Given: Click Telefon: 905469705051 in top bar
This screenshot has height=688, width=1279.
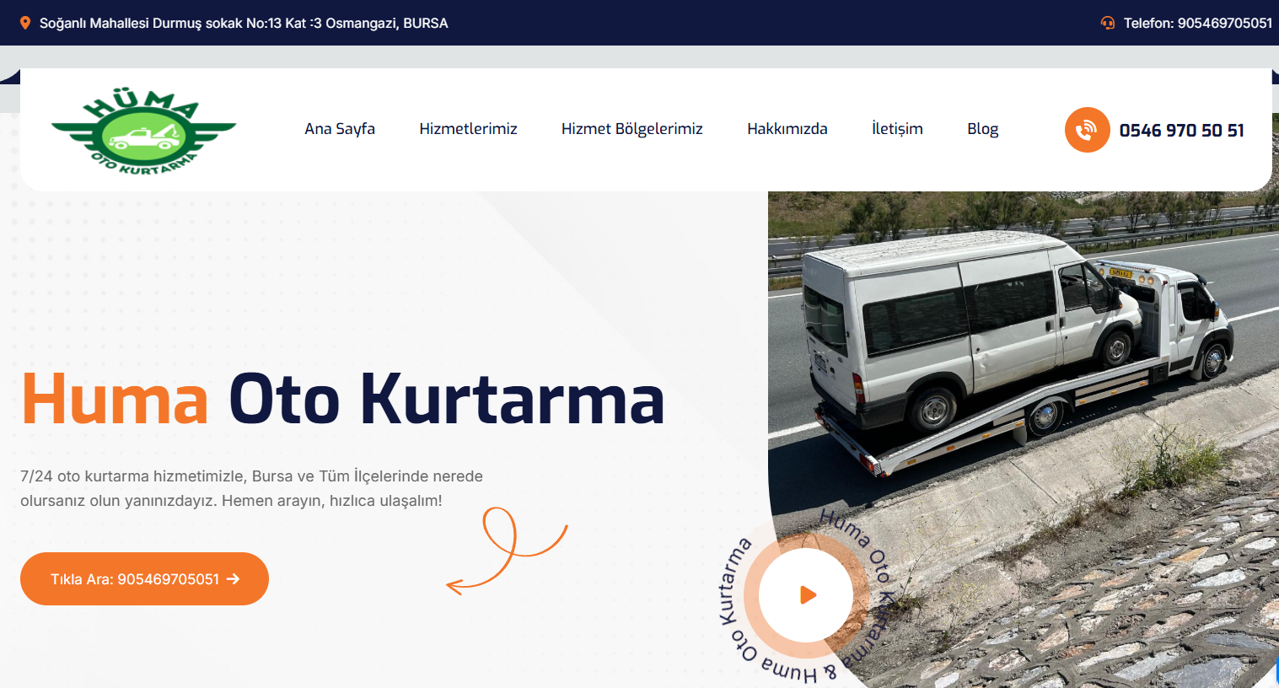Looking at the screenshot, I should pos(1197,23).
